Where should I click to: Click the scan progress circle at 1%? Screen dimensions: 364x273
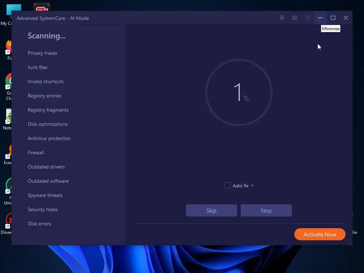pos(239,92)
